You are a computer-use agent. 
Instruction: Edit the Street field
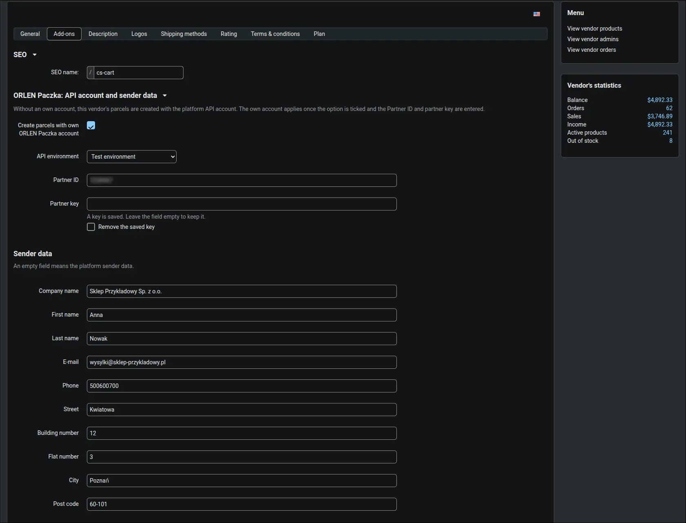[242, 410]
